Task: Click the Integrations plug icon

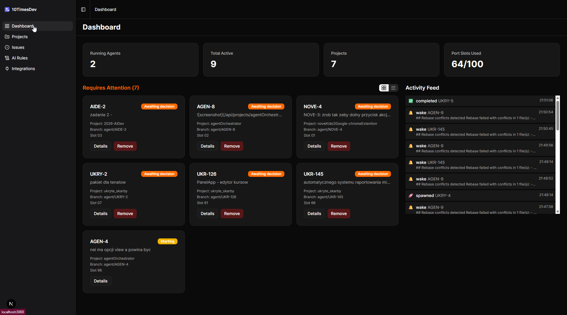Action: pyautogui.click(x=7, y=69)
